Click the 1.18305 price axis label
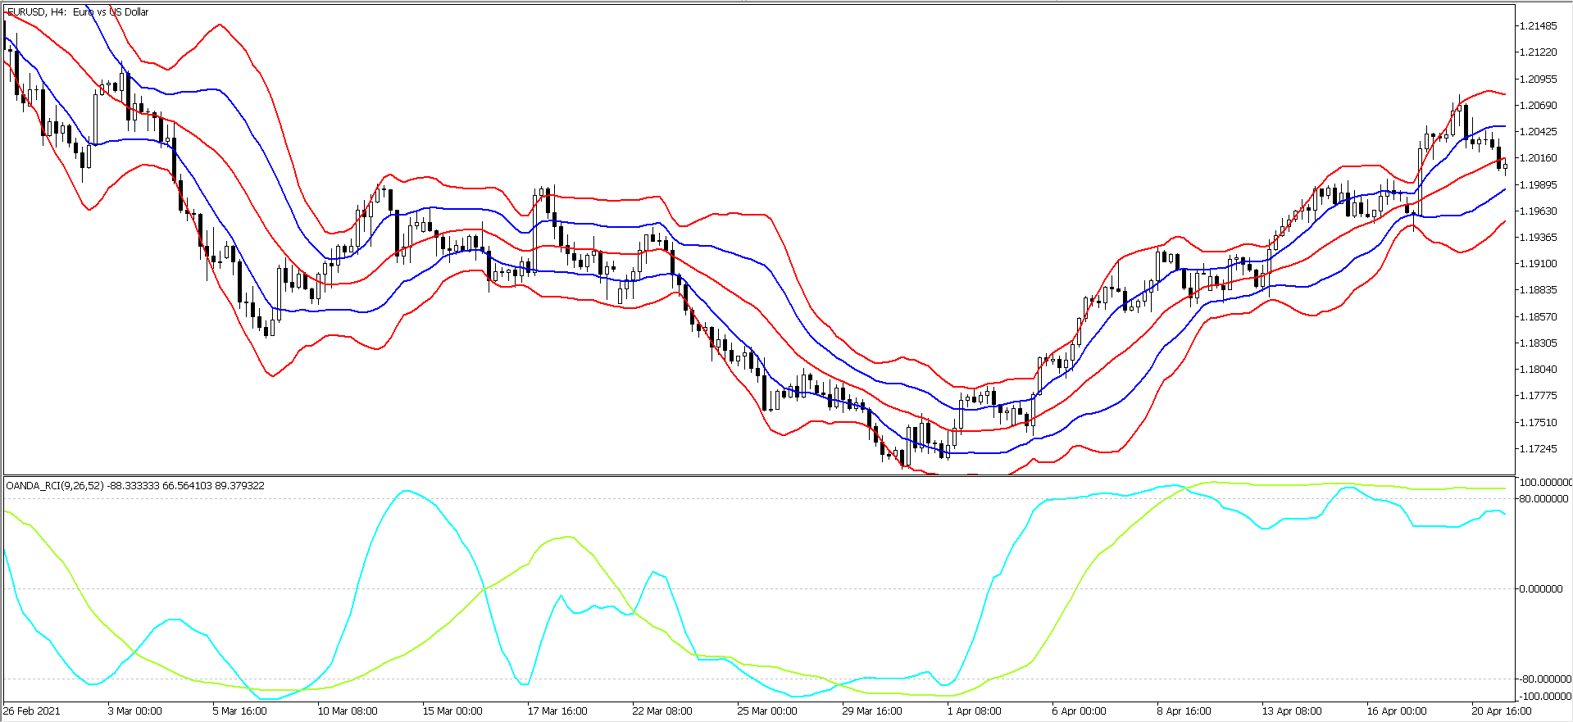 pos(1538,343)
